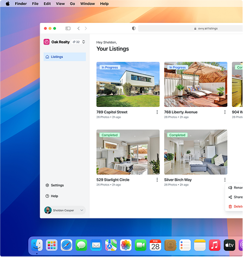Click the 789 Capitol Street title

(x=112, y=112)
